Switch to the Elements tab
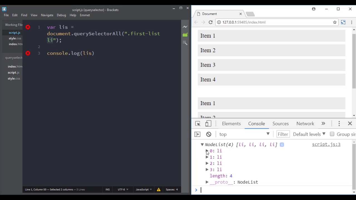The height and width of the screenshot is (200, 356). click(x=231, y=124)
